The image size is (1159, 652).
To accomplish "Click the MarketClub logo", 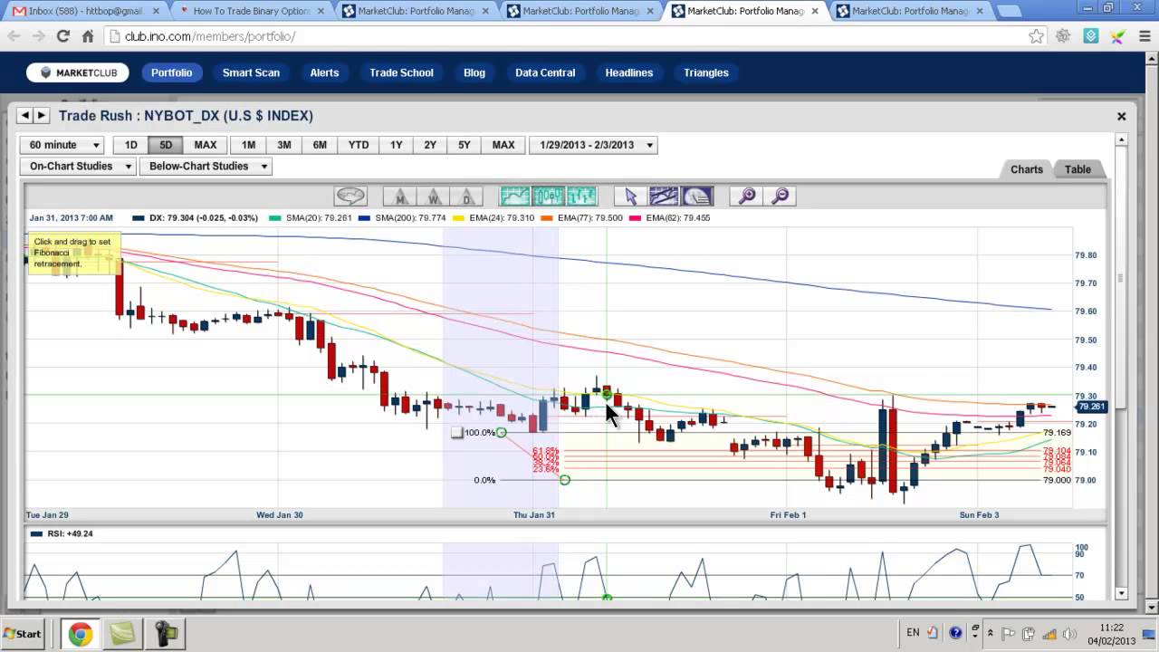I will tap(78, 72).
